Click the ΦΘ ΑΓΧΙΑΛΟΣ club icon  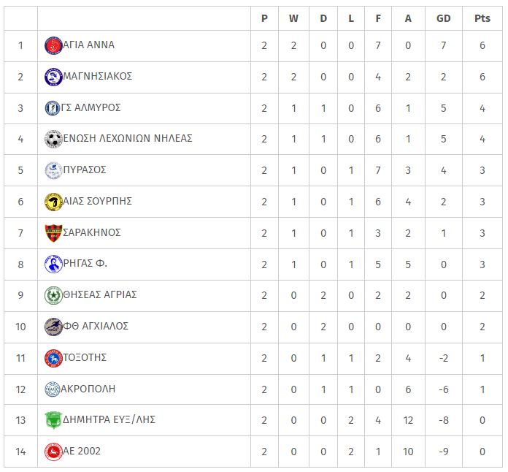pos(53,327)
